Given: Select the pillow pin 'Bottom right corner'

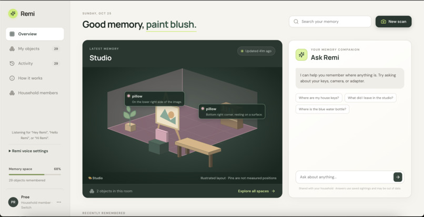Looking at the screenshot, I should tap(232, 111).
